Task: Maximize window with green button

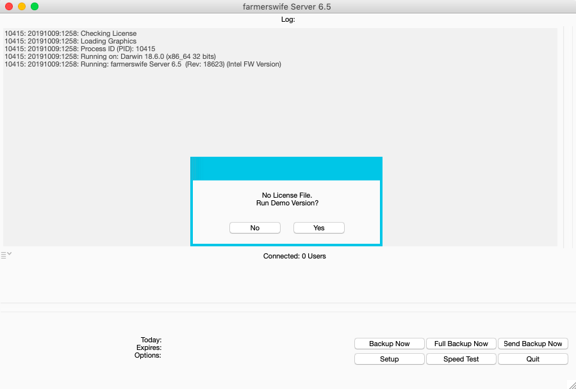Action: [35, 6]
